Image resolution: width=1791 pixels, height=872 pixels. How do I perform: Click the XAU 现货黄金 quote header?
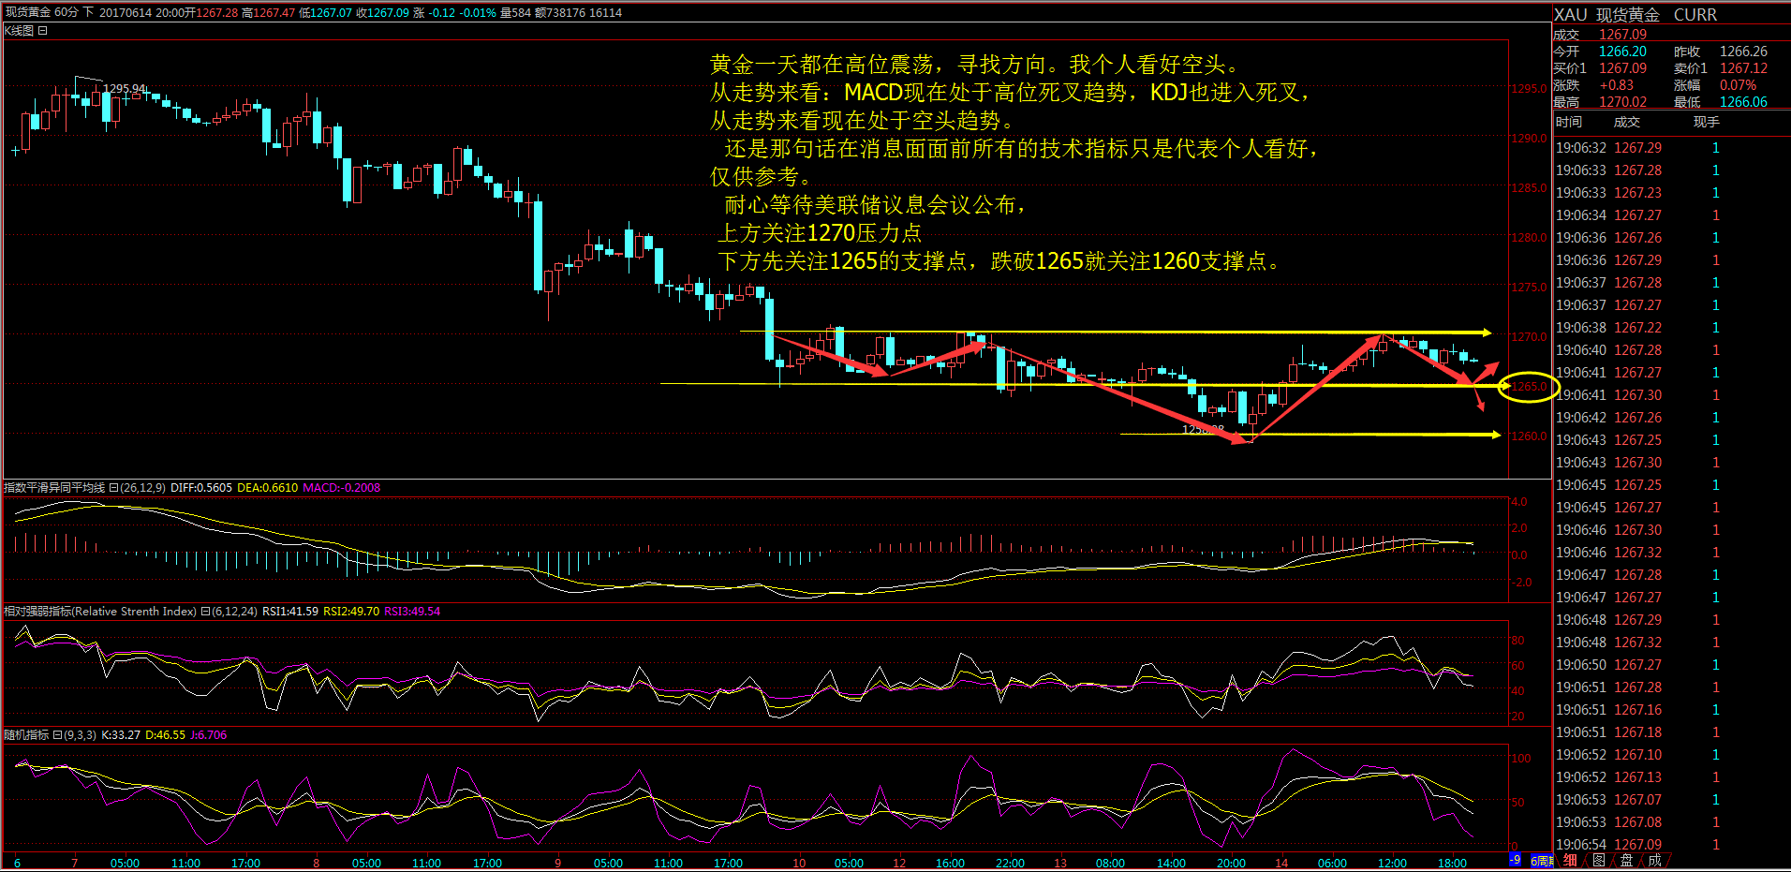(1606, 15)
